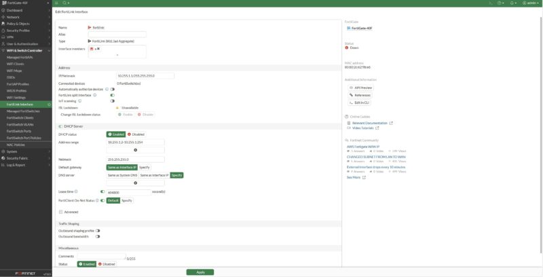543x277 pixels.
Task: Click the References button
Action: click(360, 95)
